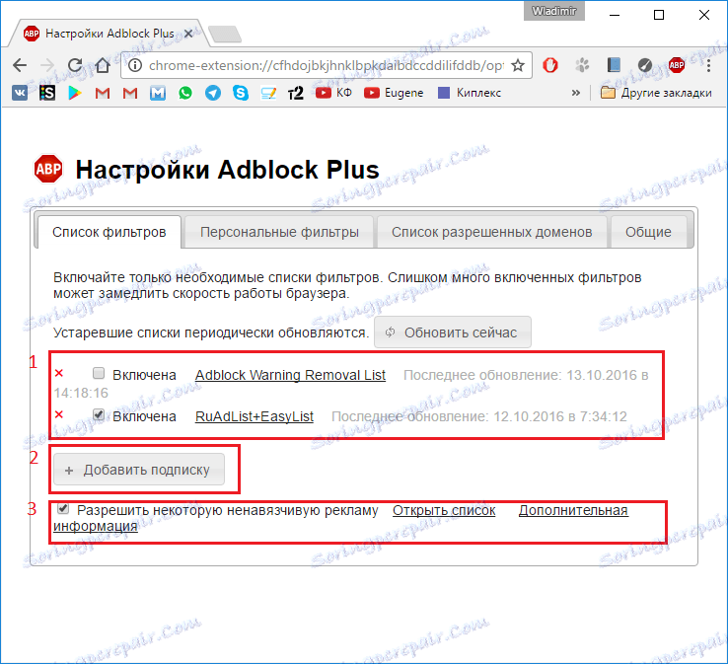Viewport: 728px width, 664px height.
Task: Click the grey paw extension icon
Action: coord(582,65)
